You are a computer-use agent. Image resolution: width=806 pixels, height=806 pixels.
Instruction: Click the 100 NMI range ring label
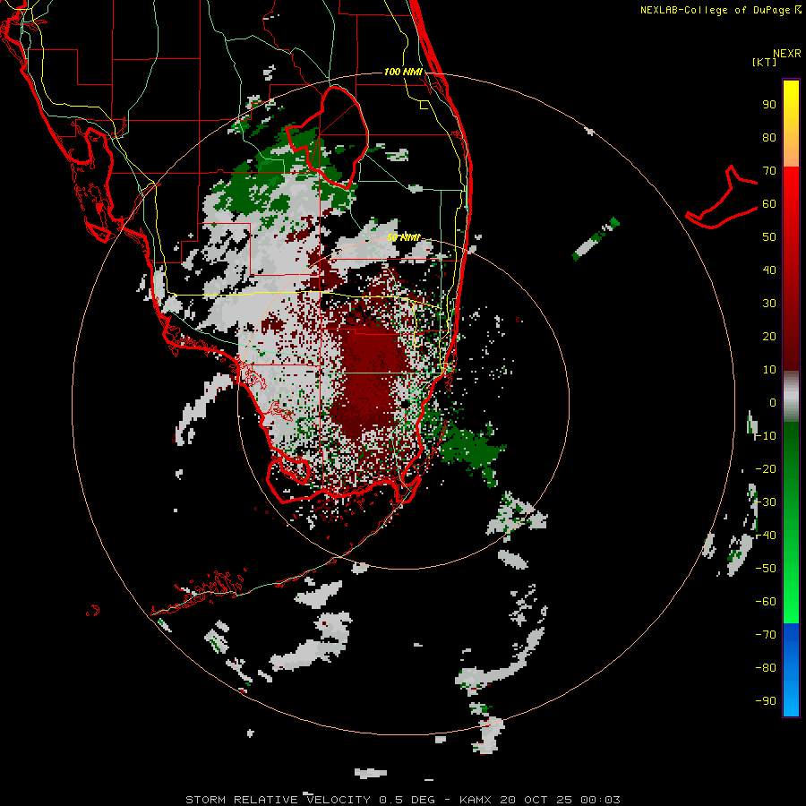(403, 72)
